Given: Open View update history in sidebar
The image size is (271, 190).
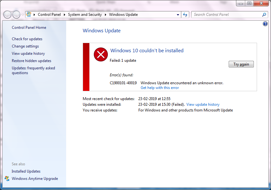Looking at the screenshot, I should click(x=28, y=54).
